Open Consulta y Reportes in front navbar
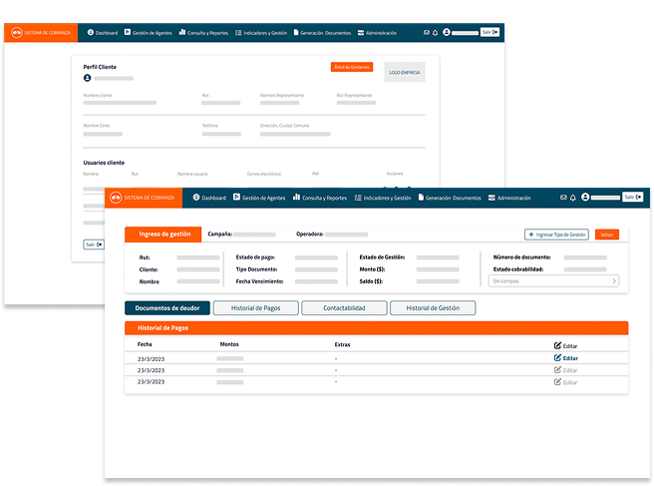The image size is (654, 486). click(319, 198)
